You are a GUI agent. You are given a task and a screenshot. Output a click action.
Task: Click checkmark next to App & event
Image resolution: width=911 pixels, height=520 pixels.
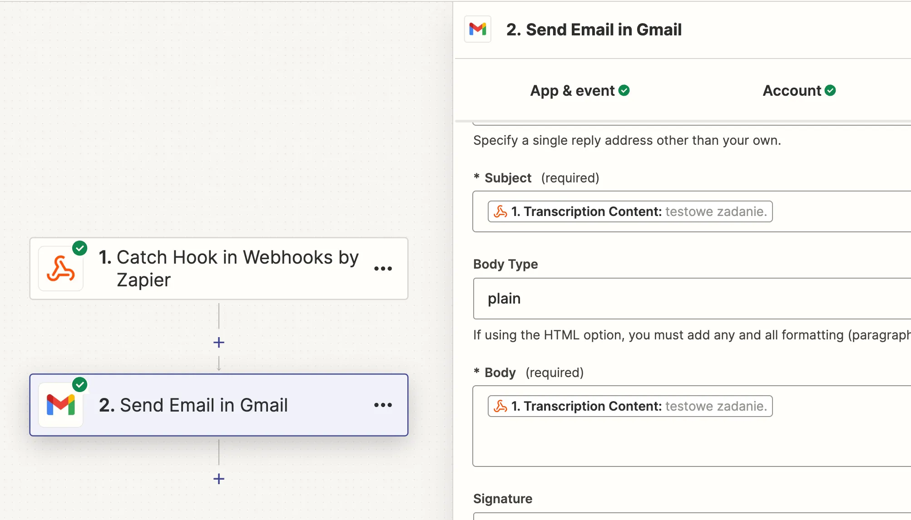pyautogui.click(x=624, y=90)
